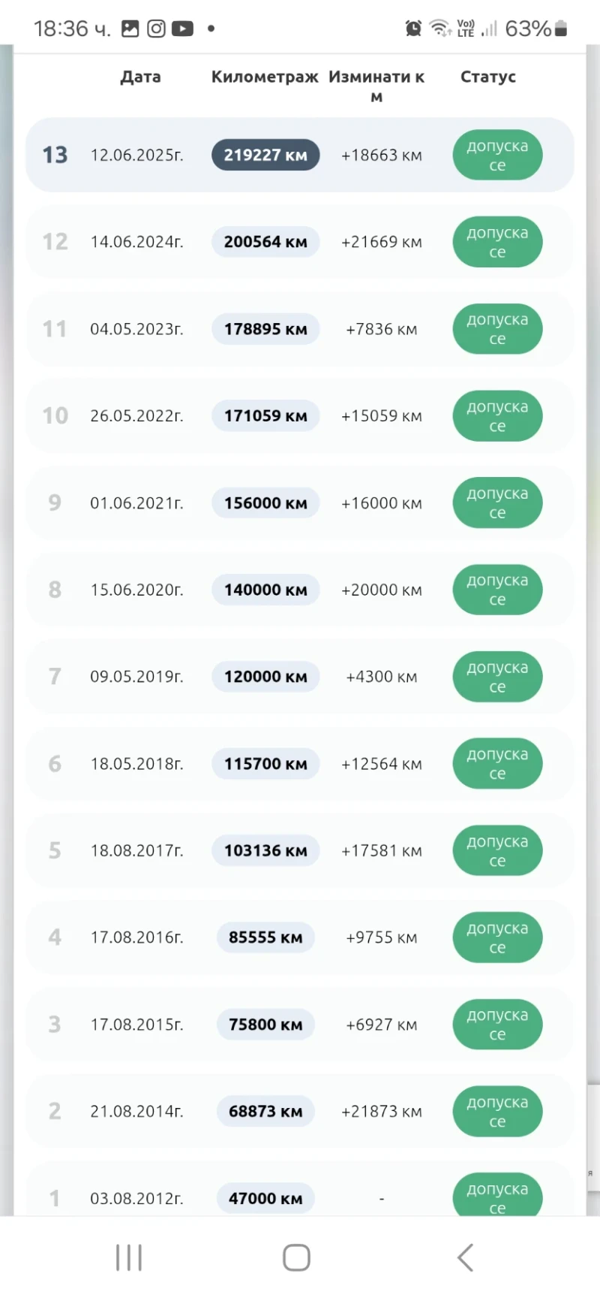Tap the YouTube notification icon
Screen dimensions: 600x1301
point(182,29)
